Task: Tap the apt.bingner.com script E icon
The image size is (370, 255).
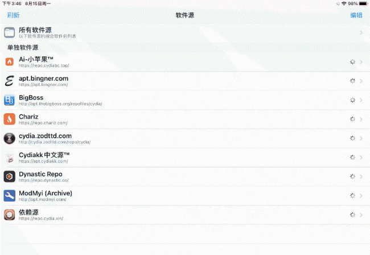Action: tap(10, 81)
